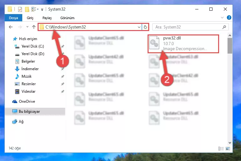This screenshot has height=161, width=241.
Task: Click the pvw32.dll gear file icon
Action: pyautogui.click(x=154, y=43)
